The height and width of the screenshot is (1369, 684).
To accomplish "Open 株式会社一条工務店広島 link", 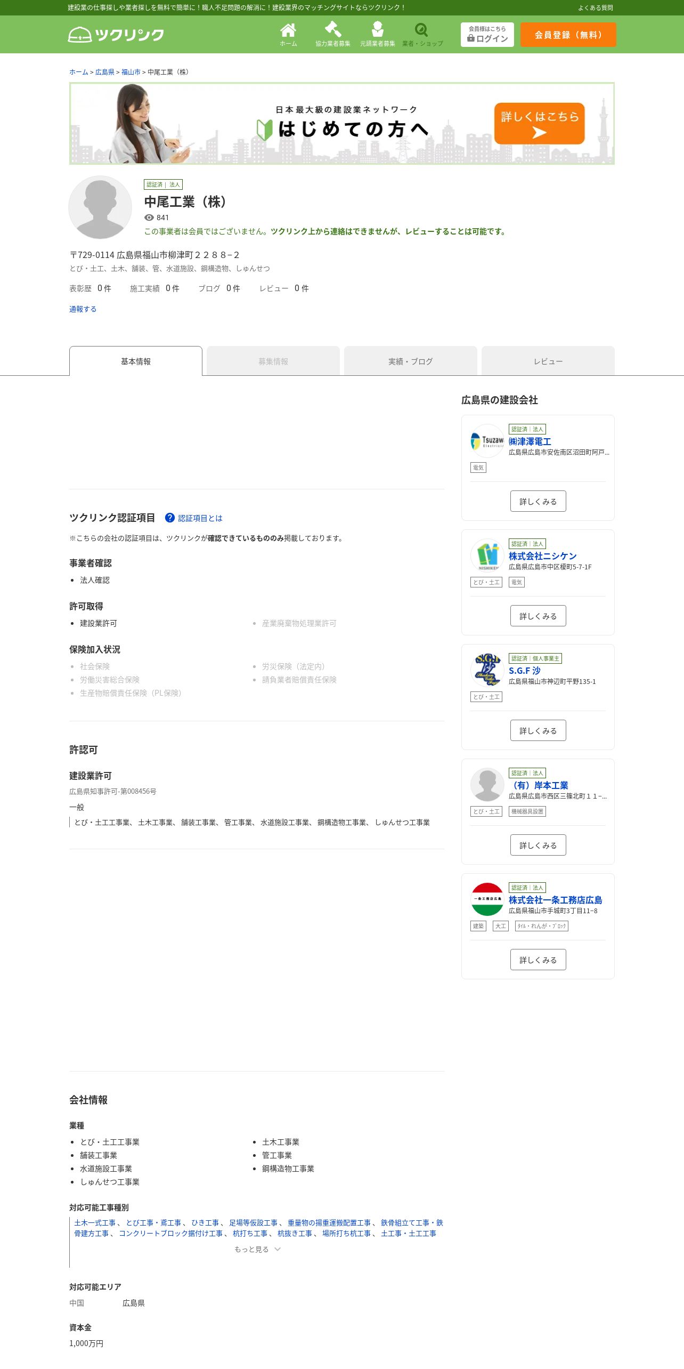I will pos(555,900).
